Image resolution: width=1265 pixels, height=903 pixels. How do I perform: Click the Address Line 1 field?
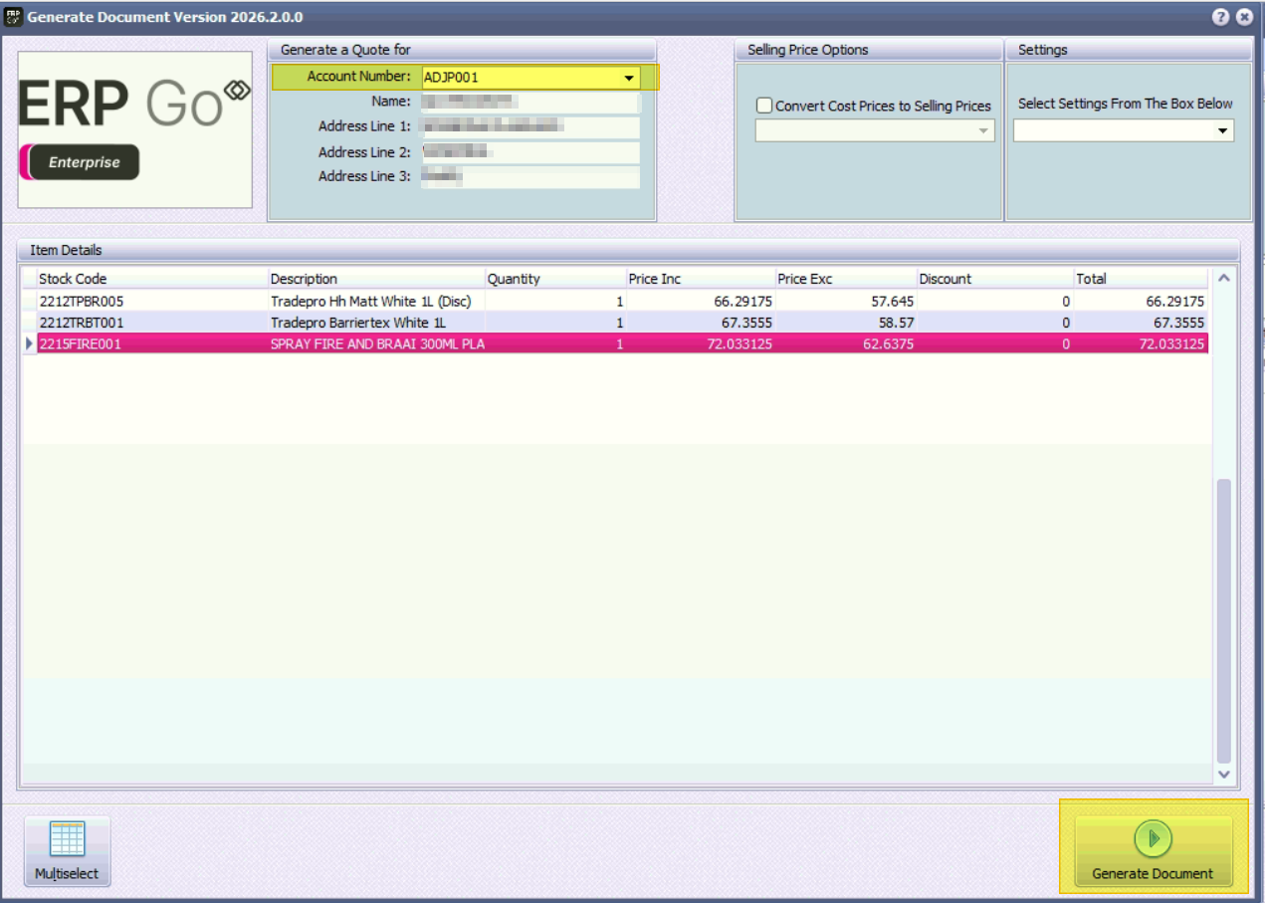[x=529, y=126]
